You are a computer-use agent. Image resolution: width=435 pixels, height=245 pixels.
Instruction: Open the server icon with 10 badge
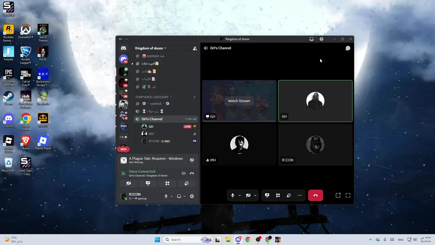click(123, 59)
